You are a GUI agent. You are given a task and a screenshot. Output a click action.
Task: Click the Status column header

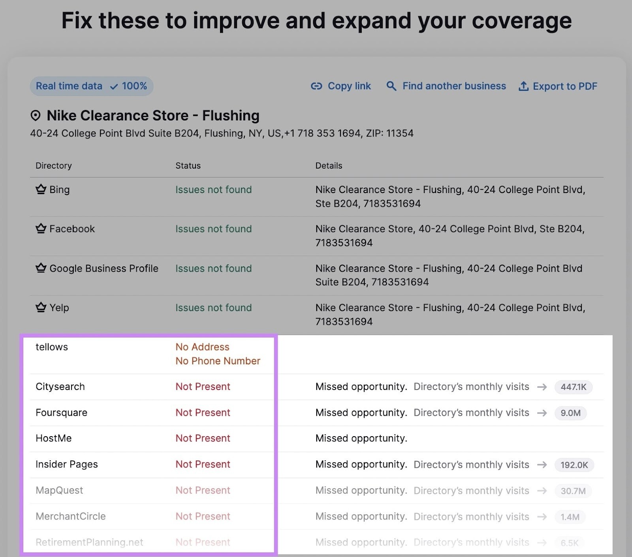[188, 166]
